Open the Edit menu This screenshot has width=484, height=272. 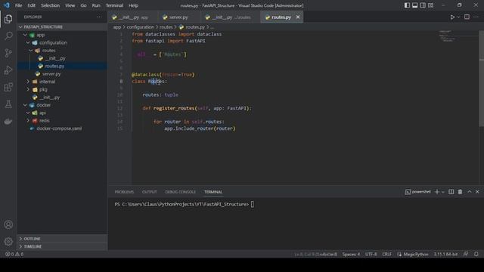point(31,5)
